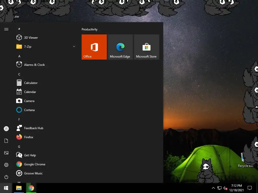
Task: Click the Windows Start button
Action: 6,188
